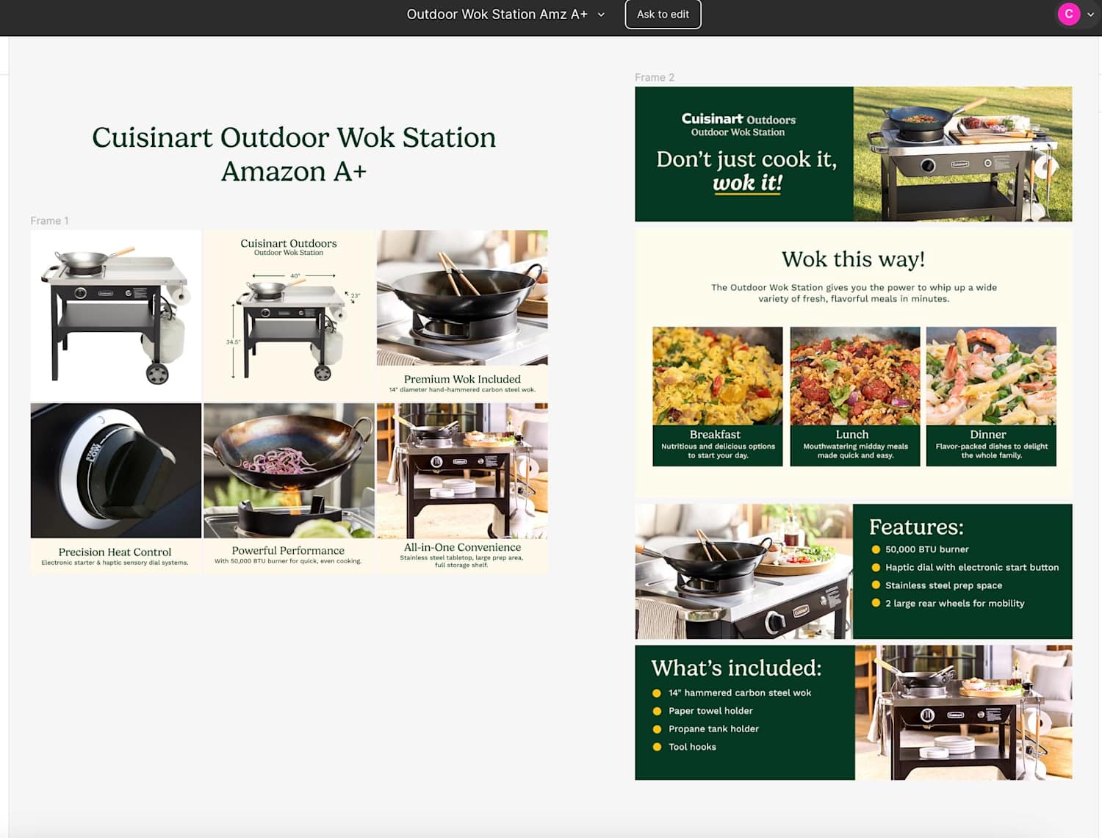The image size is (1102, 838).
Task: Click '14" hammered carbon steel wok' text
Action: pyautogui.click(x=740, y=693)
